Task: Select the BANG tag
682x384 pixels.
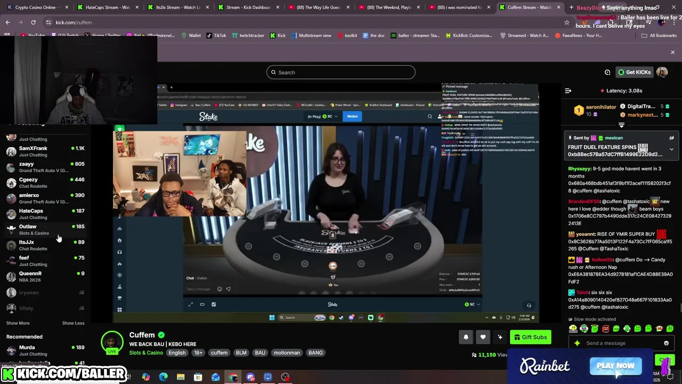Action: (x=315, y=353)
